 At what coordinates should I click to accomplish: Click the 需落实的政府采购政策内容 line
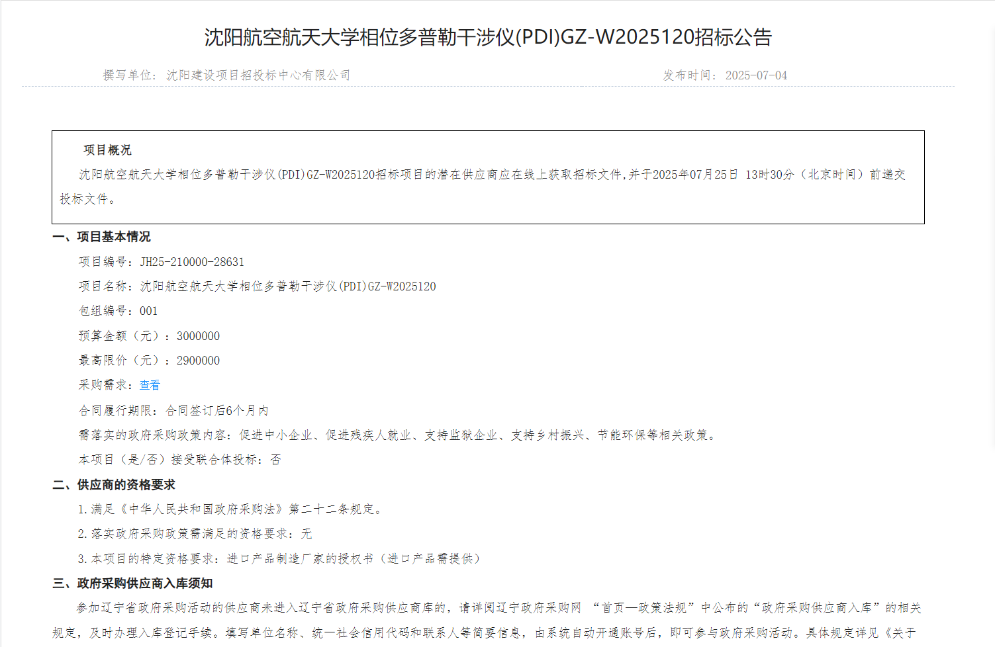pyautogui.click(x=397, y=435)
